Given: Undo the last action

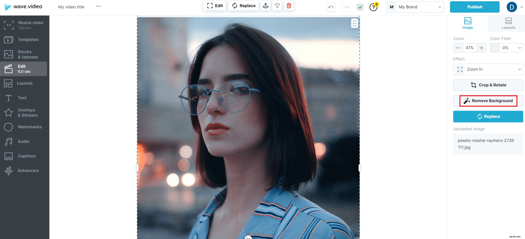Looking at the screenshot, I should (x=331, y=7).
